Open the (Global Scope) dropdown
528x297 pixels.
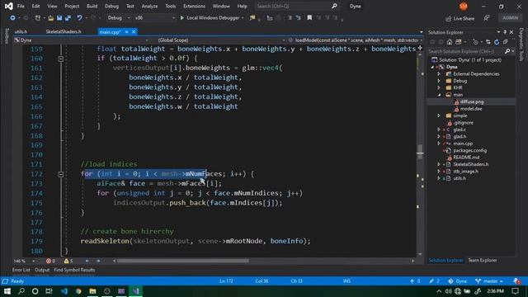(x=220, y=40)
